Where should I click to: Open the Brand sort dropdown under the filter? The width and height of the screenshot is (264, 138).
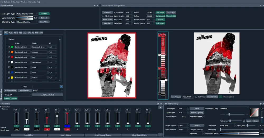pyautogui.click(x=48, y=91)
